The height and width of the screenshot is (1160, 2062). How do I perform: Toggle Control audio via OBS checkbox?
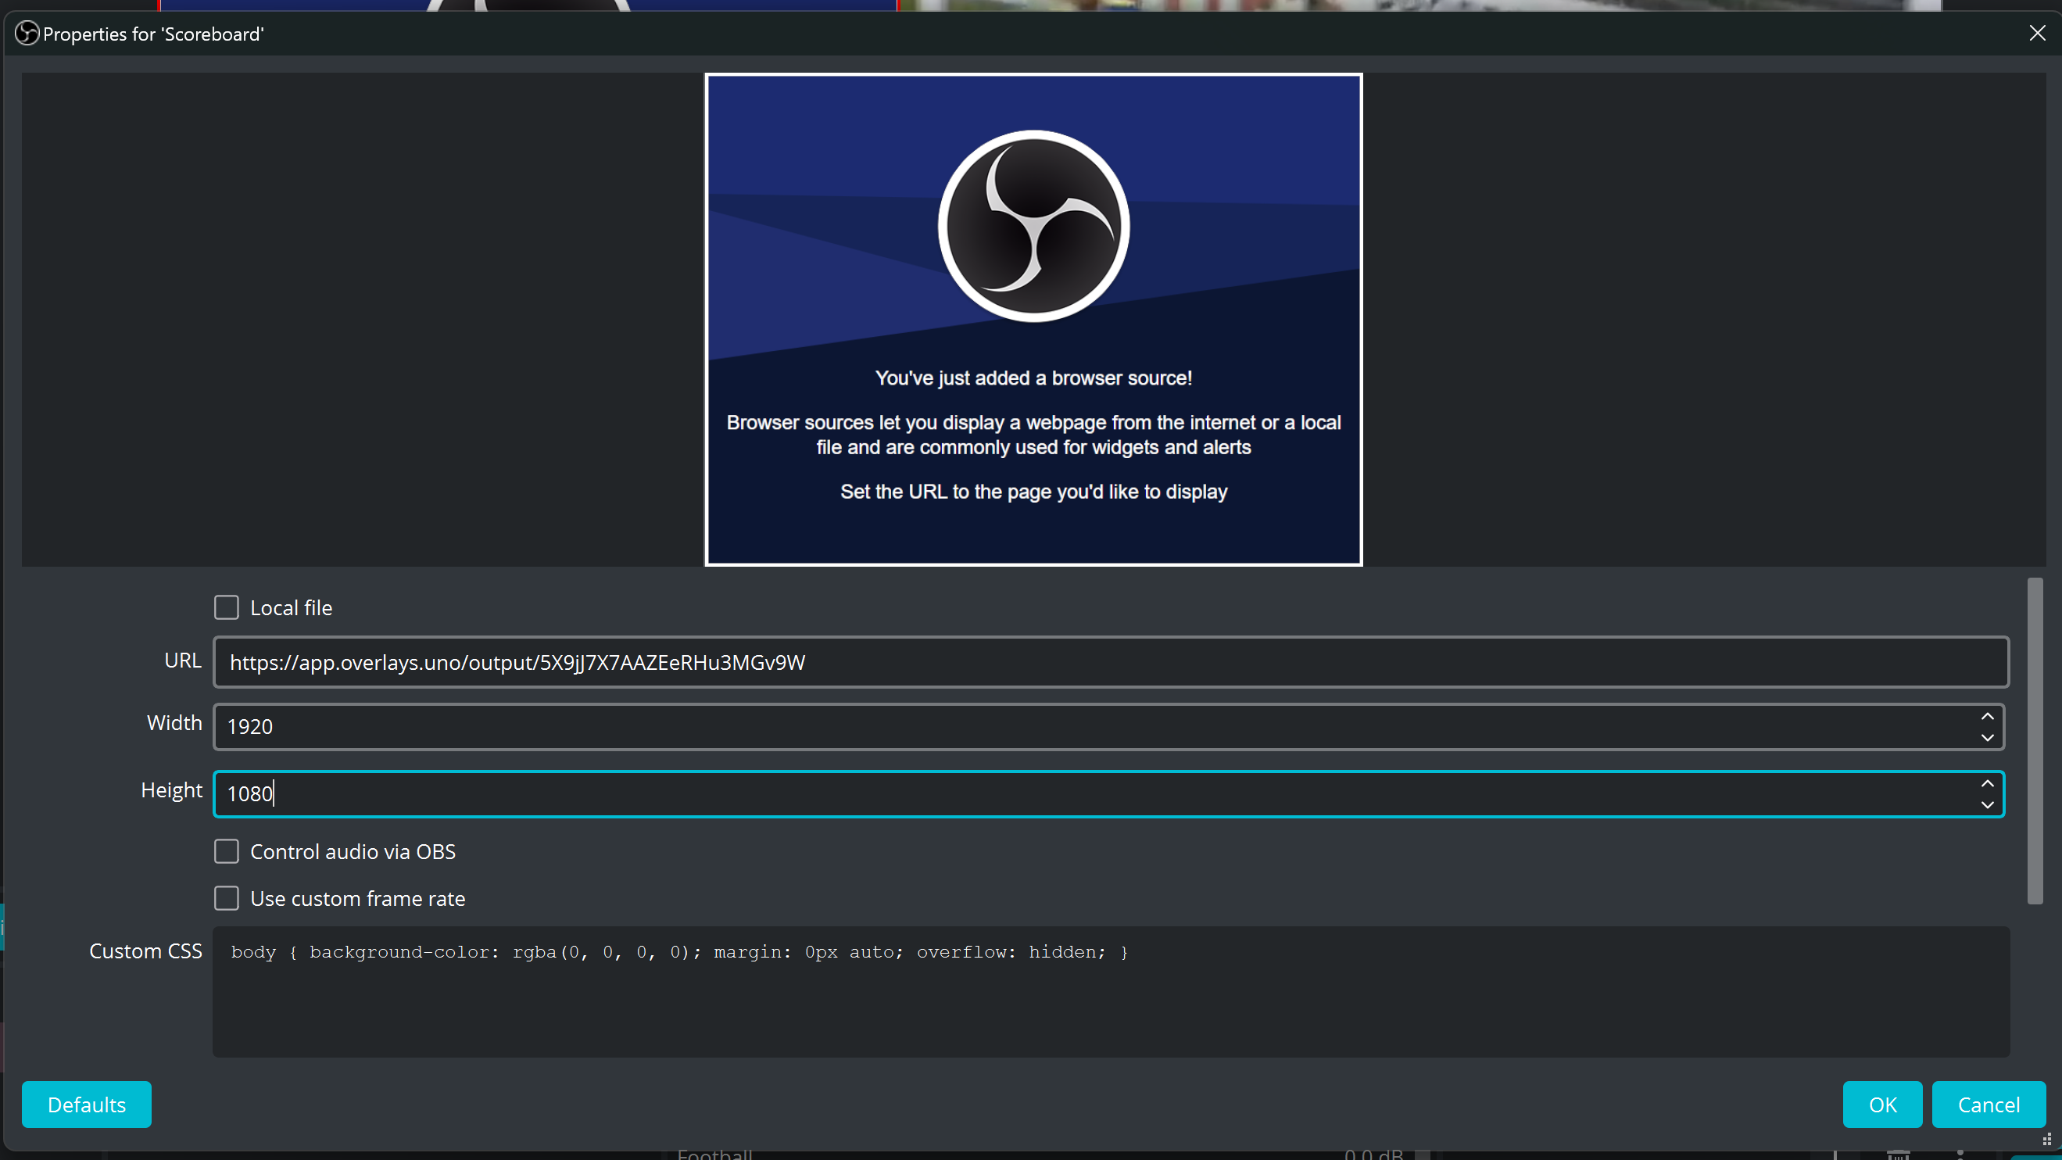pos(227,851)
